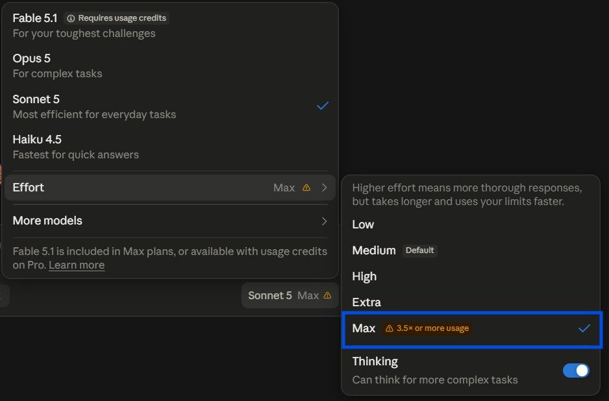
Task: Click the warning triangle in the Effort row
Action: pyautogui.click(x=306, y=188)
